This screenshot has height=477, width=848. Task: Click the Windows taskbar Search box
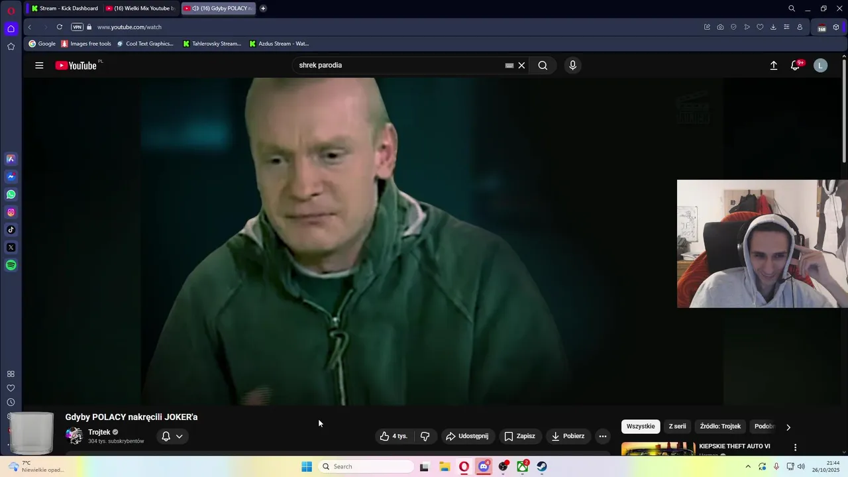[x=365, y=466]
